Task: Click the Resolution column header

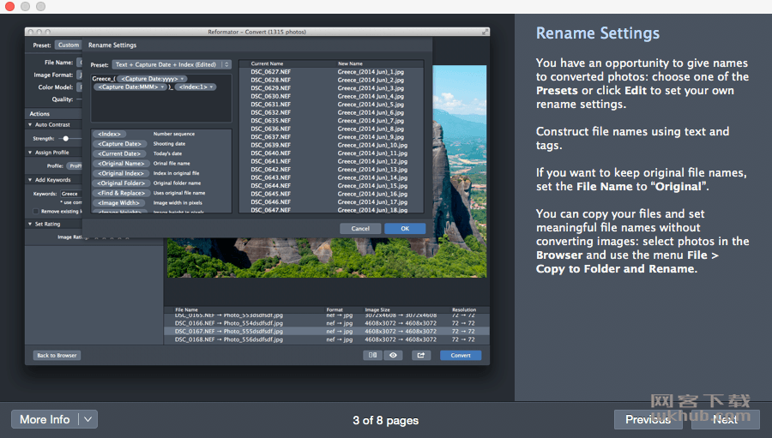Action: coord(464,309)
